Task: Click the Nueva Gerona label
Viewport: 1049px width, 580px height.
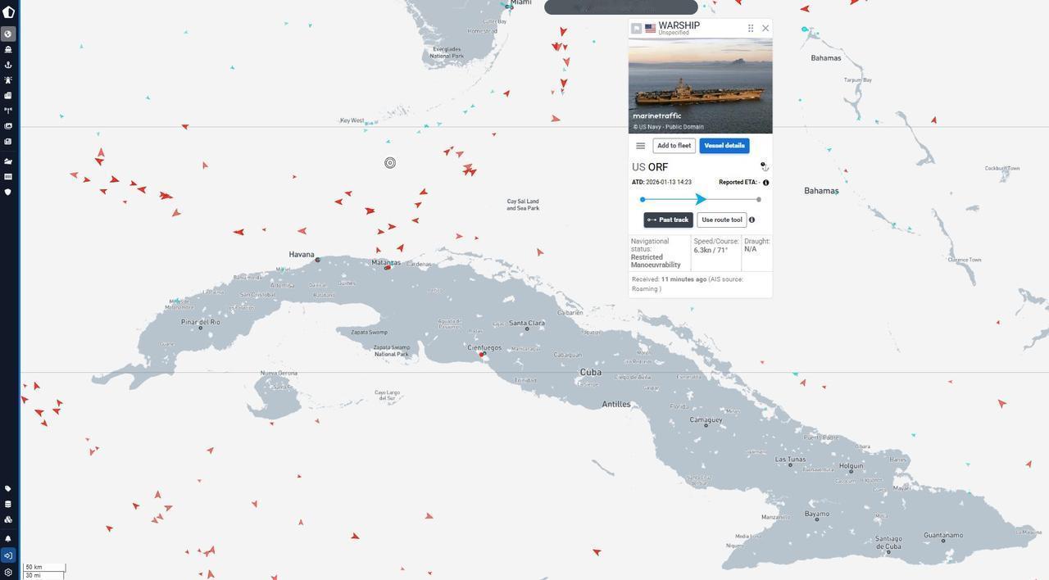Action: coord(279,374)
